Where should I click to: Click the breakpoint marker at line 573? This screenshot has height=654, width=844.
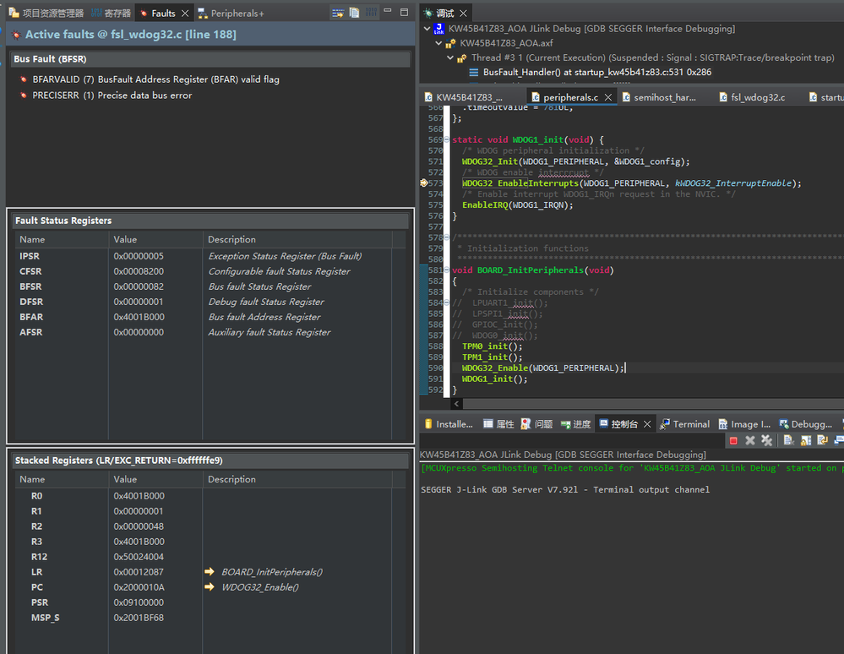point(424,183)
